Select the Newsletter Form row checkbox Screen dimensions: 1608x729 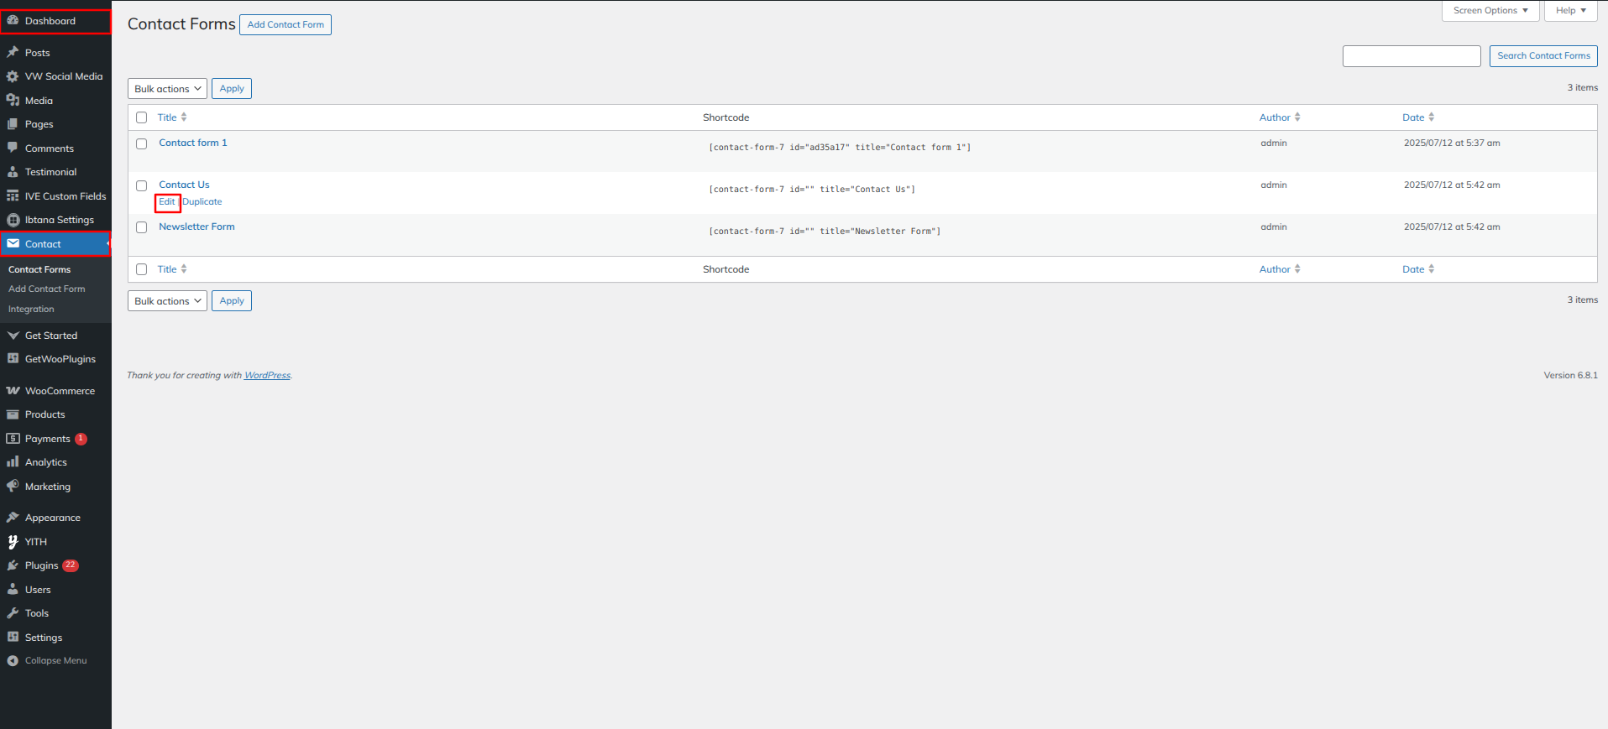coord(141,227)
